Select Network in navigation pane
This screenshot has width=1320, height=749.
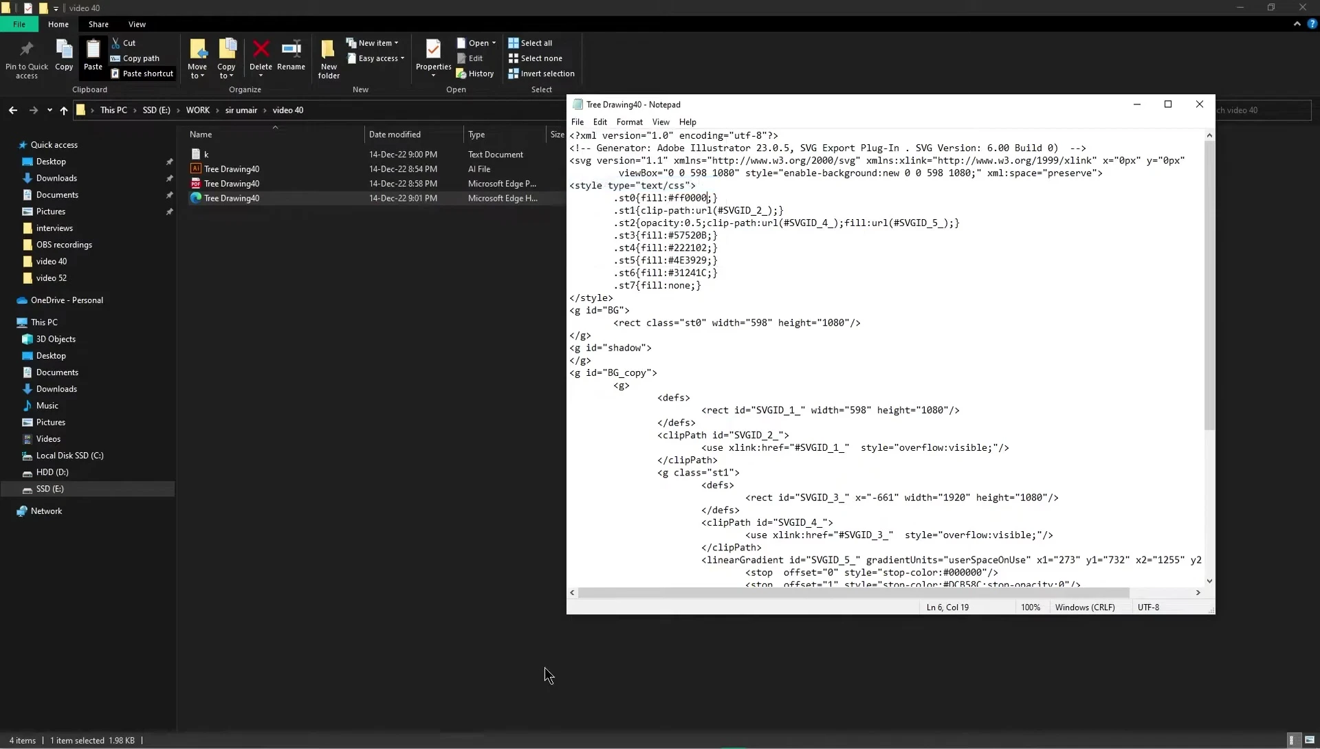pos(46,511)
